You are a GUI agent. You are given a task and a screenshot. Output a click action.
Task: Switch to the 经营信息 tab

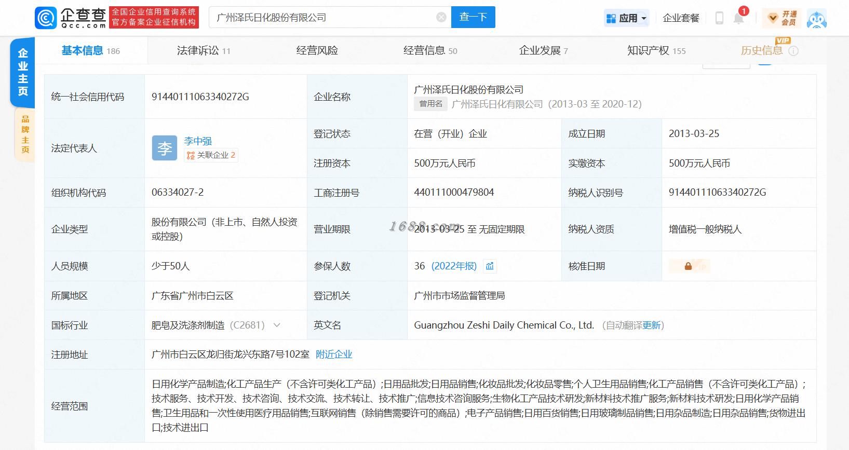(x=430, y=50)
